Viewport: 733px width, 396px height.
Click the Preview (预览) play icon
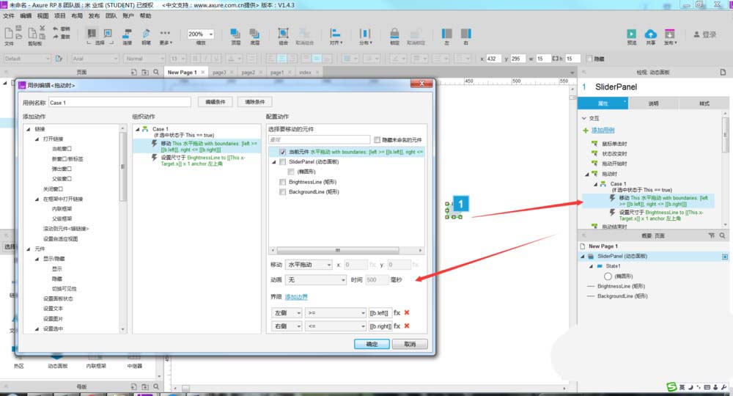tap(632, 34)
